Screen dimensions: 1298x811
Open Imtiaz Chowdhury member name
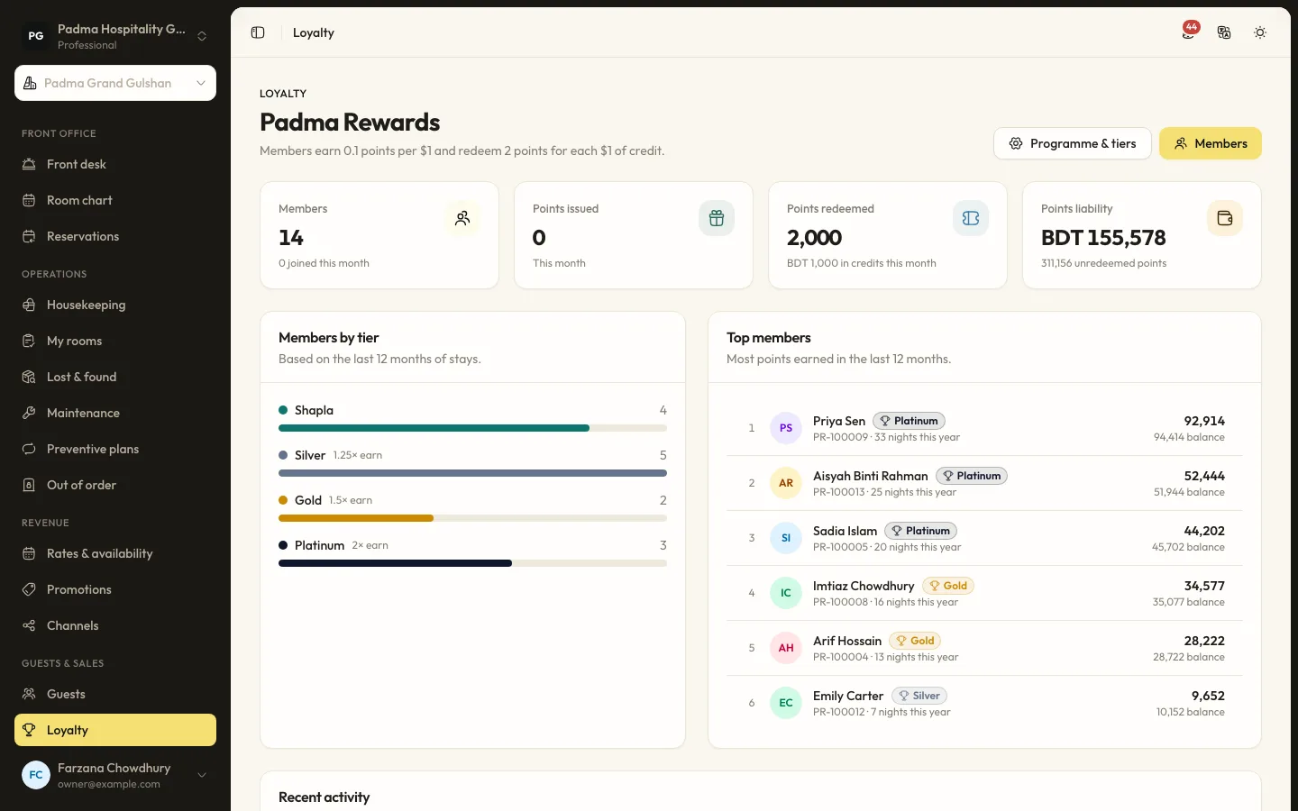click(864, 586)
